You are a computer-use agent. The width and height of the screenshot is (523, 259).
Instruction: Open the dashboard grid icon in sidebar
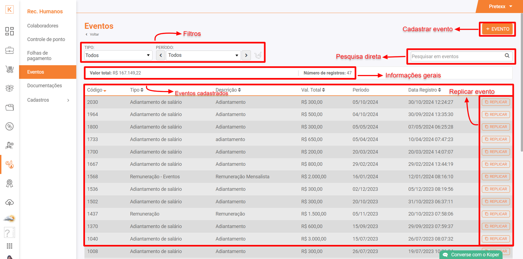click(9, 31)
